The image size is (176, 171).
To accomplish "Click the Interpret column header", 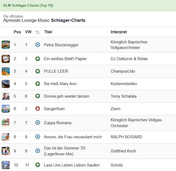I will click(119, 32).
